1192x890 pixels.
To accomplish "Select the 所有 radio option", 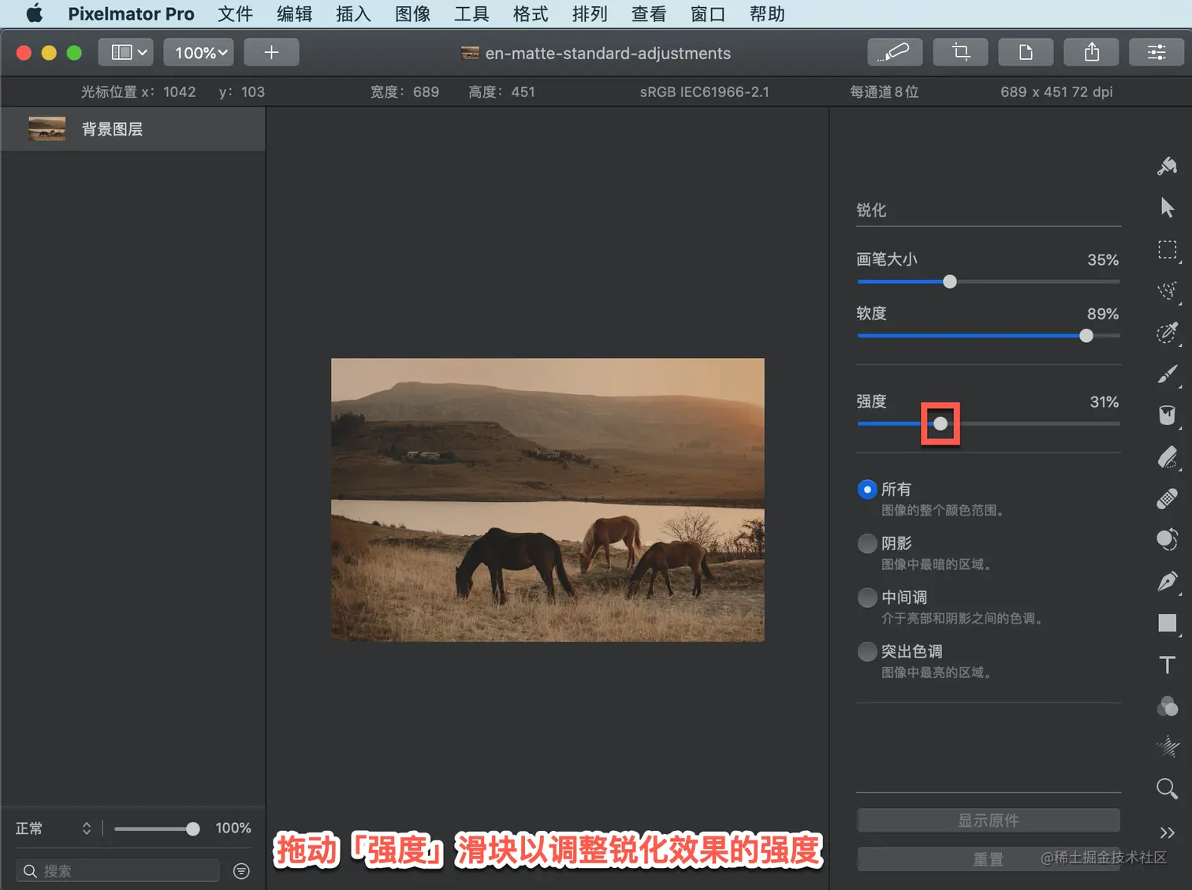I will click(867, 490).
